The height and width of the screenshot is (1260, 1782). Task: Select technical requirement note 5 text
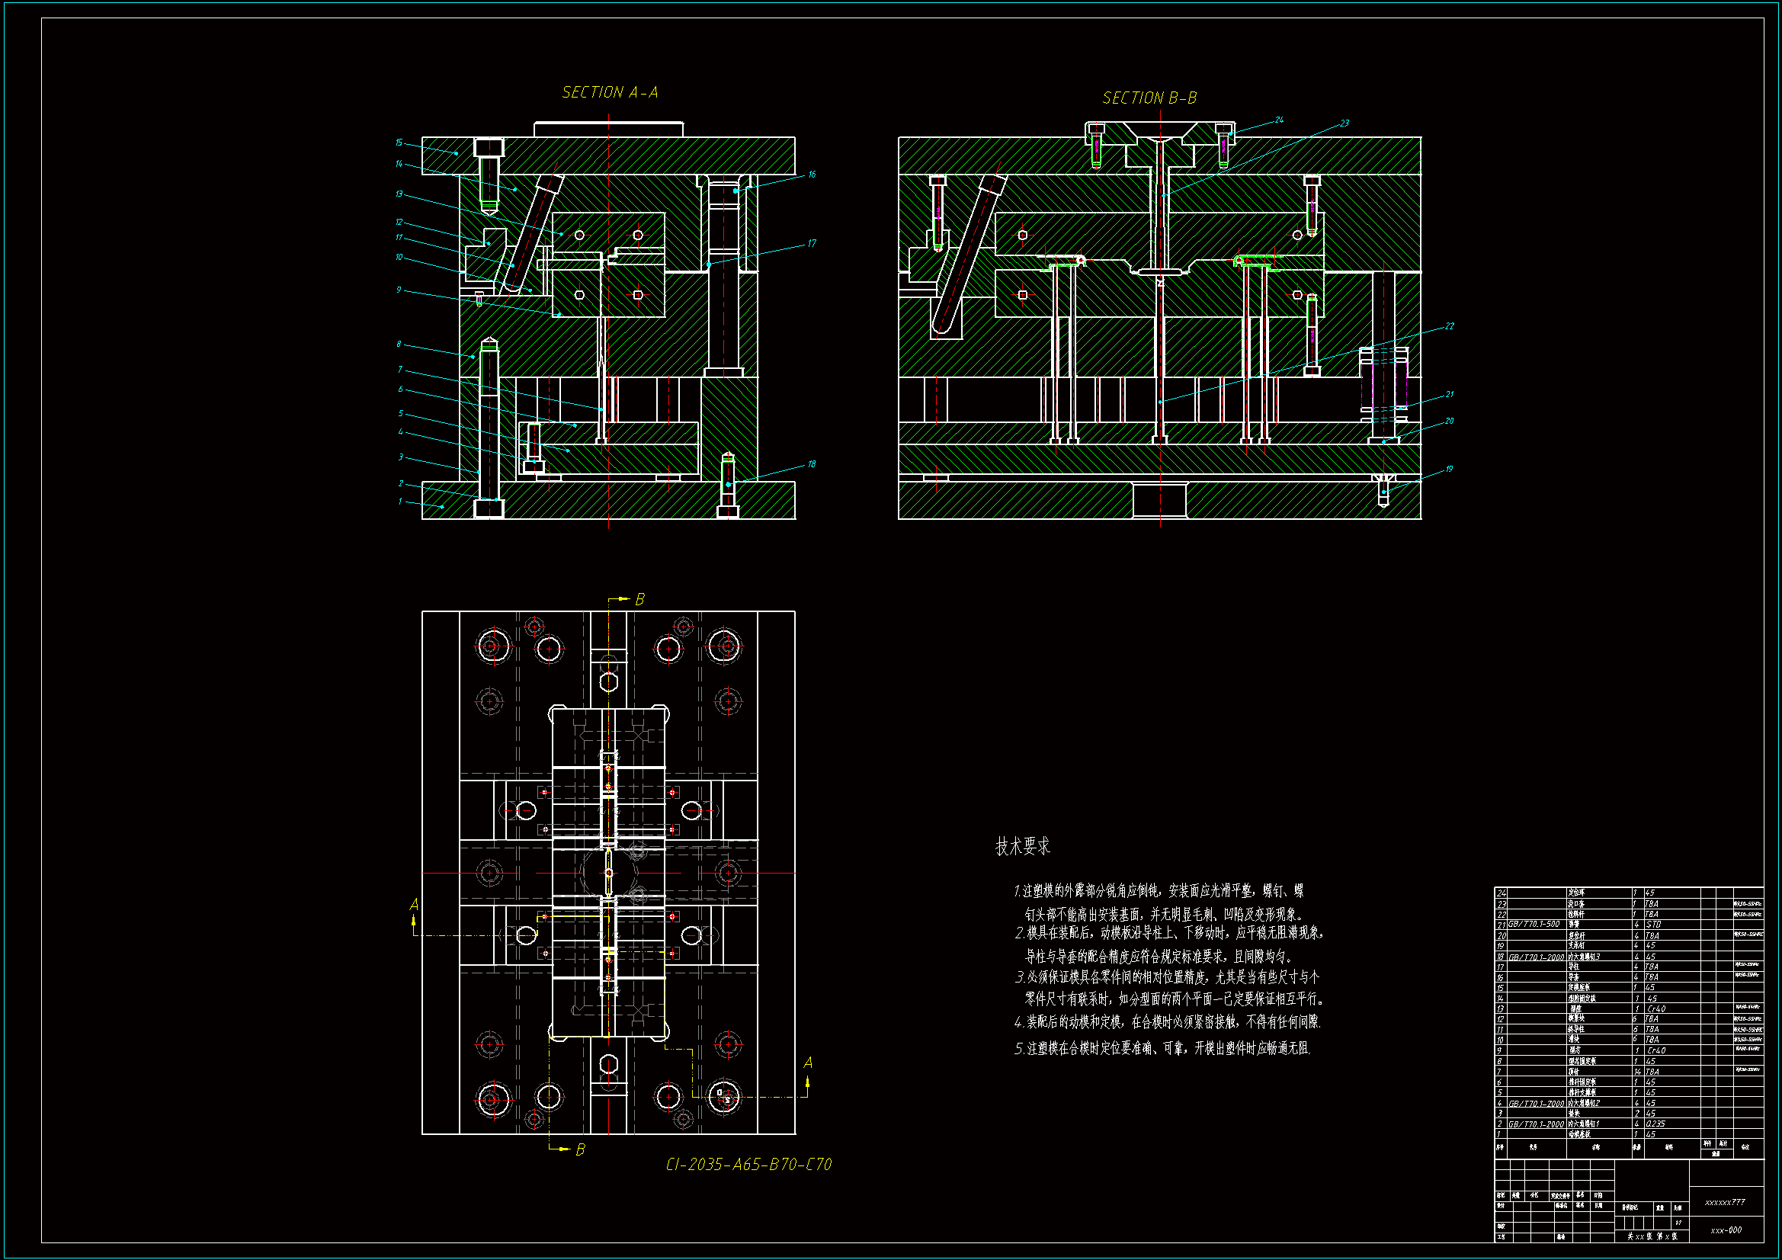[1162, 1049]
